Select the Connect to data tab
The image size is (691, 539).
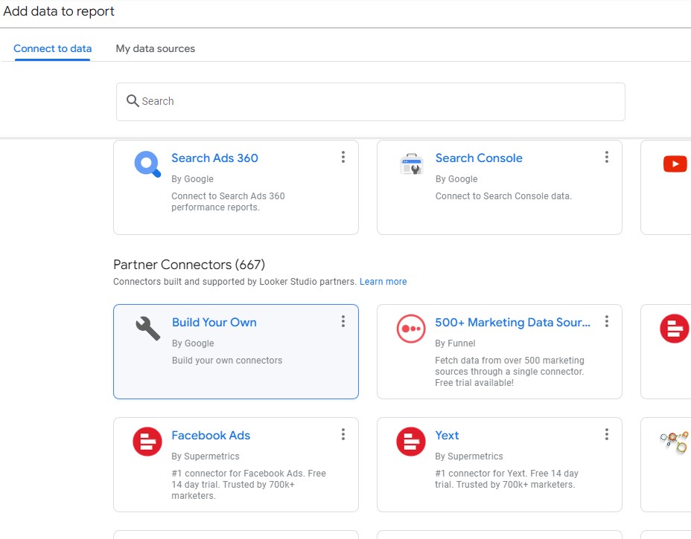53,49
